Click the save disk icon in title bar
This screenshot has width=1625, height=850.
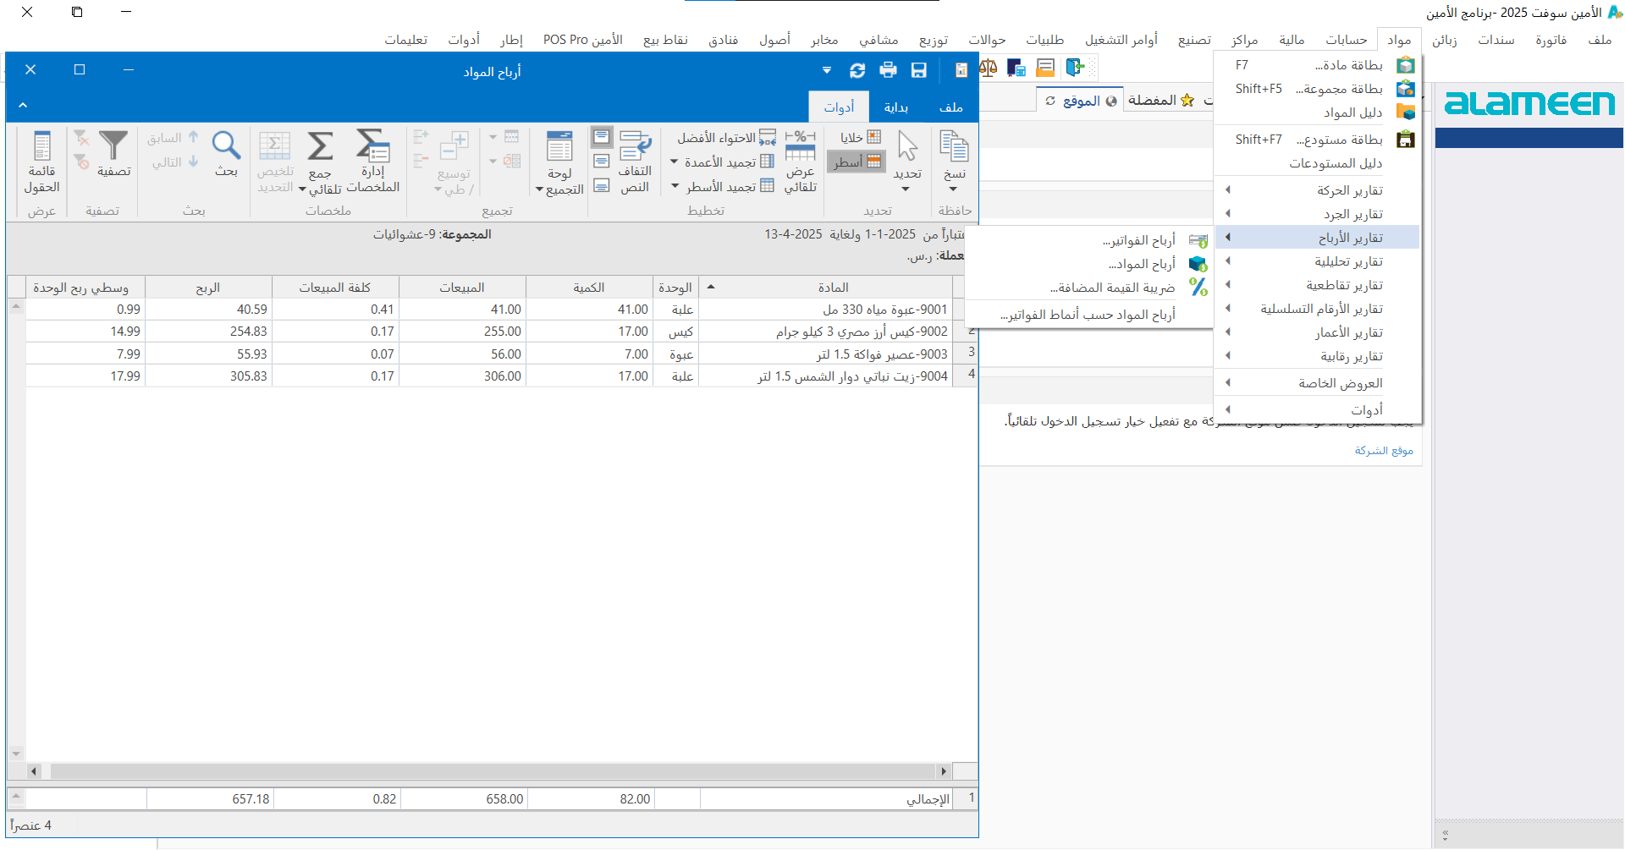coord(918,70)
